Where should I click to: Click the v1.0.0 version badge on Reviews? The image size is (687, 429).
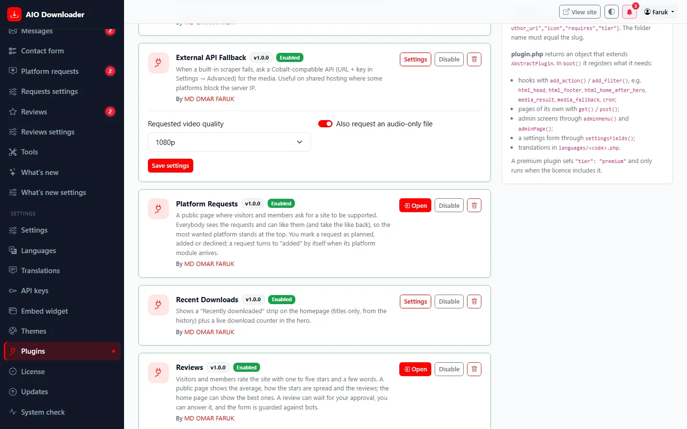(x=218, y=368)
